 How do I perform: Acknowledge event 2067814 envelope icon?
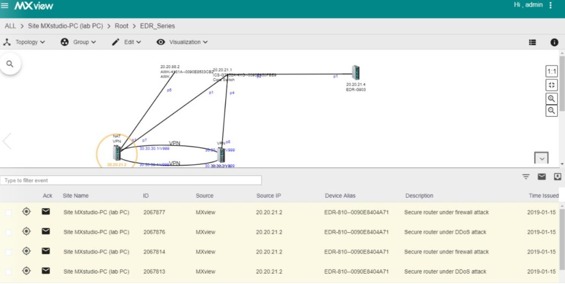[46, 251]
